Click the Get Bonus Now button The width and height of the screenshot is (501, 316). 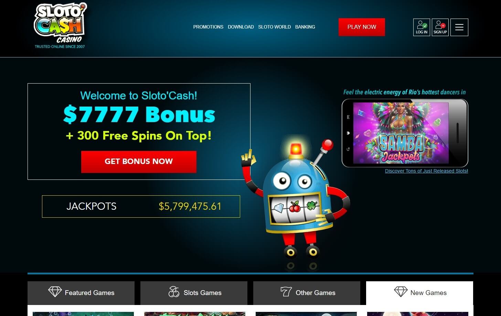pos(139,162)
